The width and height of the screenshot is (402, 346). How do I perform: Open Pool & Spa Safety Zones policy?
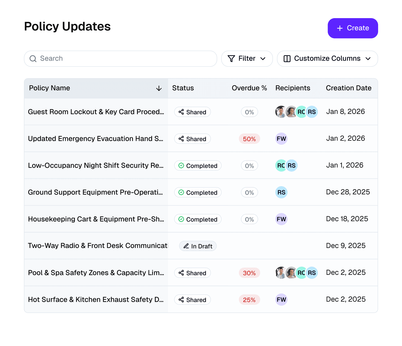pos(96,273)
